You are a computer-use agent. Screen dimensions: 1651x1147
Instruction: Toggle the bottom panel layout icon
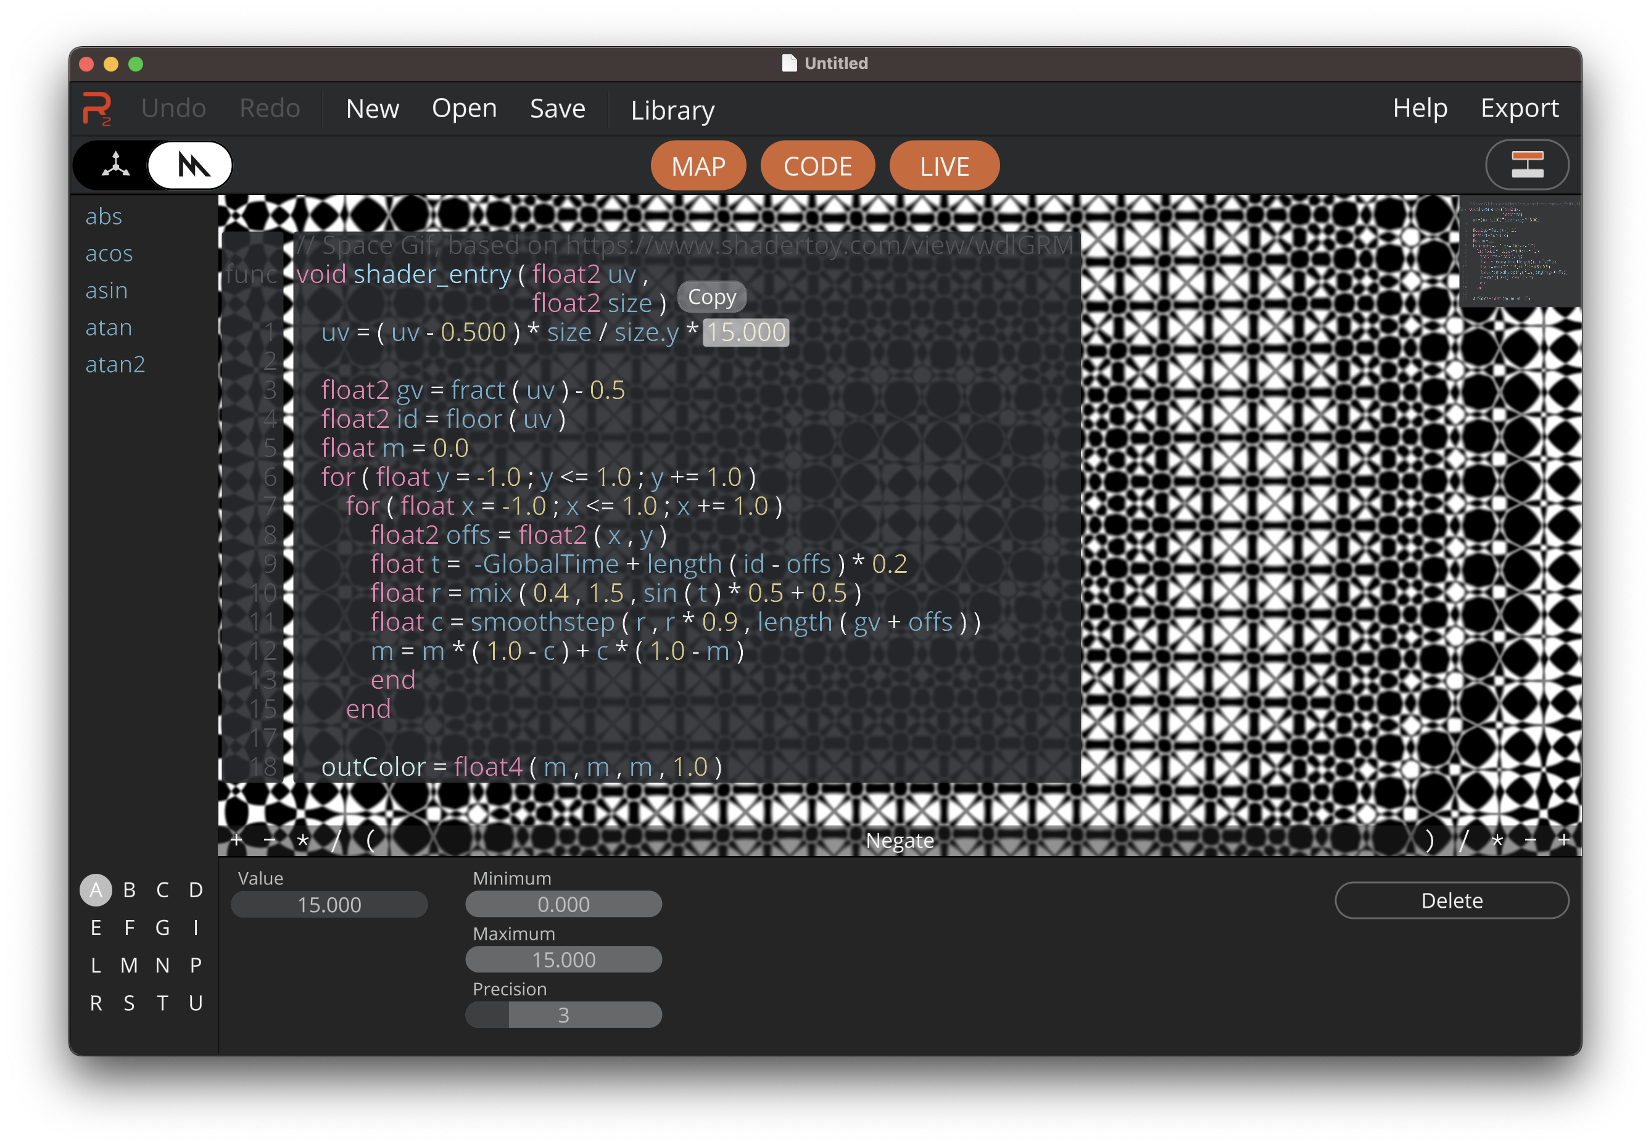(1526, 165)
